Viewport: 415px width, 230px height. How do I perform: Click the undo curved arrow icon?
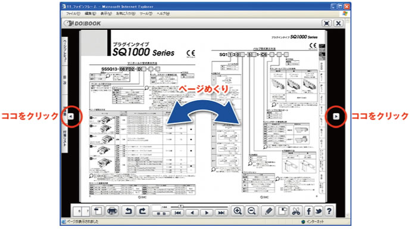pyautogui.click(x=129, y=211)
